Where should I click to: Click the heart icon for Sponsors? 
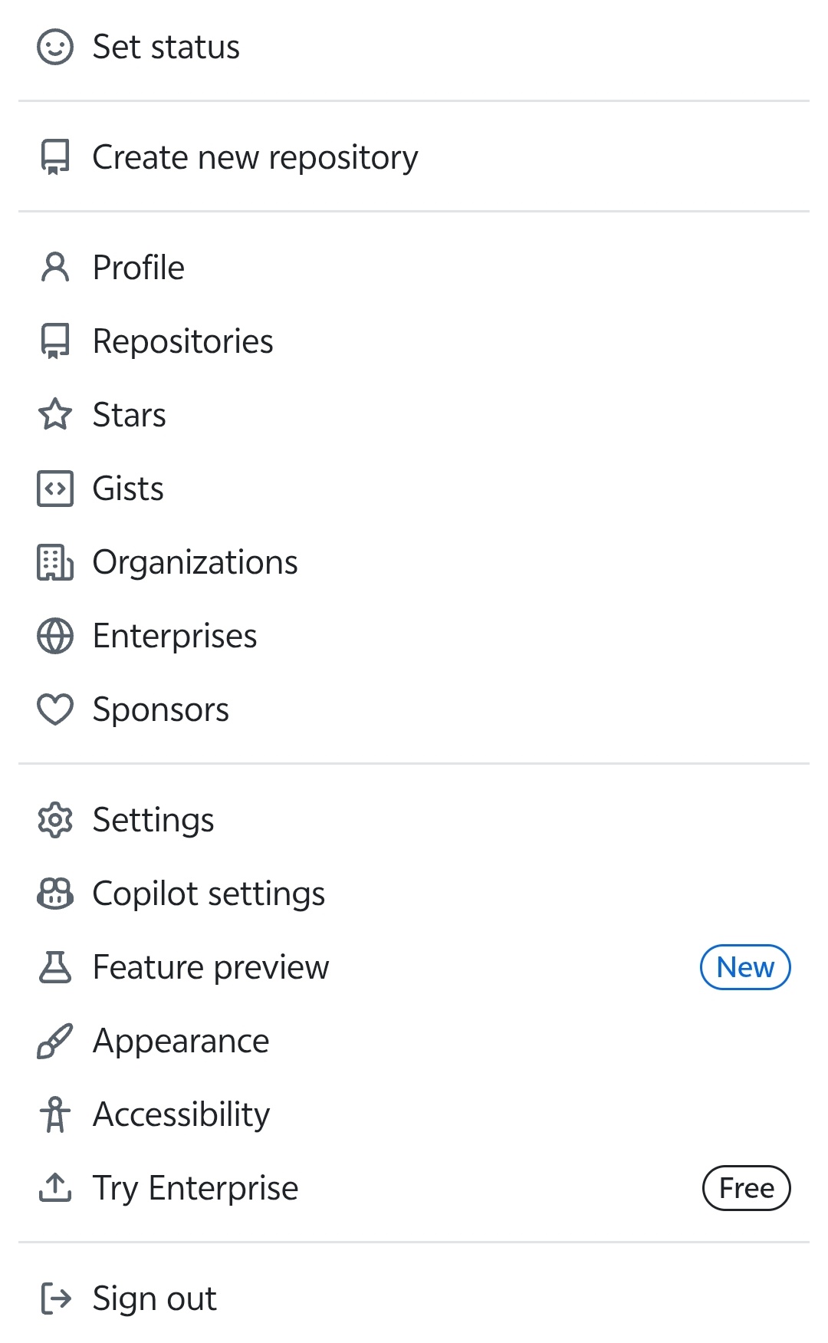click(55, 709)
